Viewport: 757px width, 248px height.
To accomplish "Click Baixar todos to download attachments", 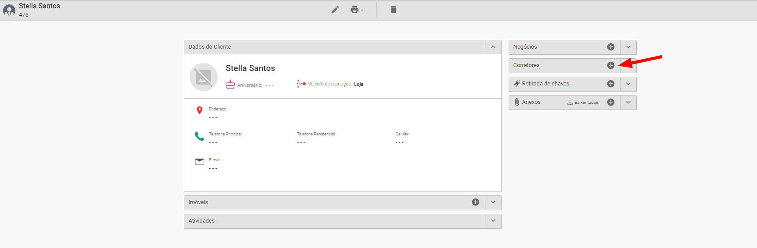I will 582,102.
